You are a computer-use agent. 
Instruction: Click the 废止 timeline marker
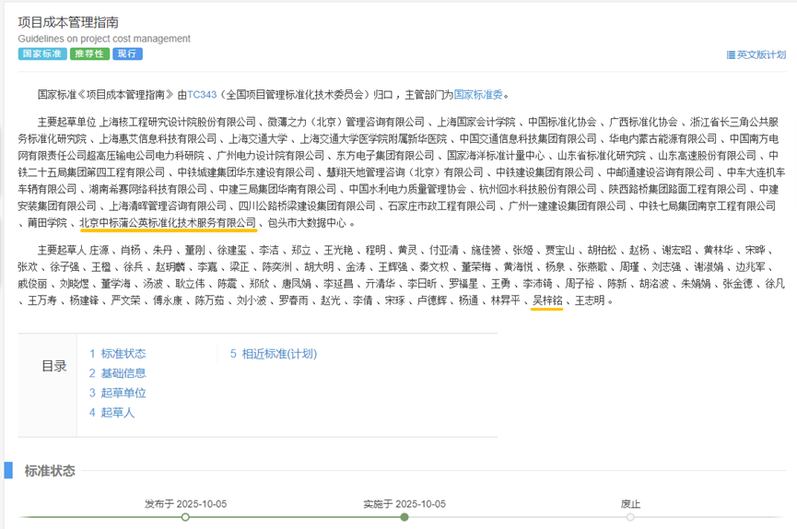[630, 517]
